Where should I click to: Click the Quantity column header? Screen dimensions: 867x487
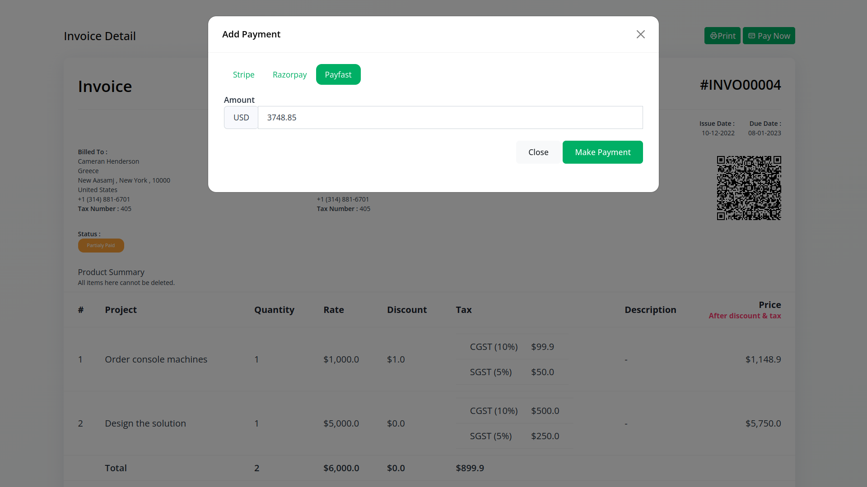(x=274, y=310)
